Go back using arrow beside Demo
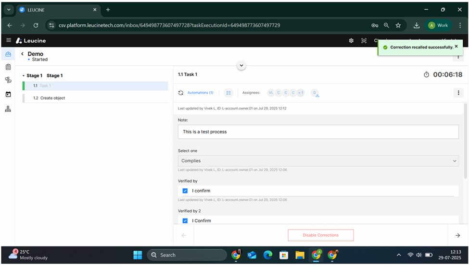 point(22,54)
